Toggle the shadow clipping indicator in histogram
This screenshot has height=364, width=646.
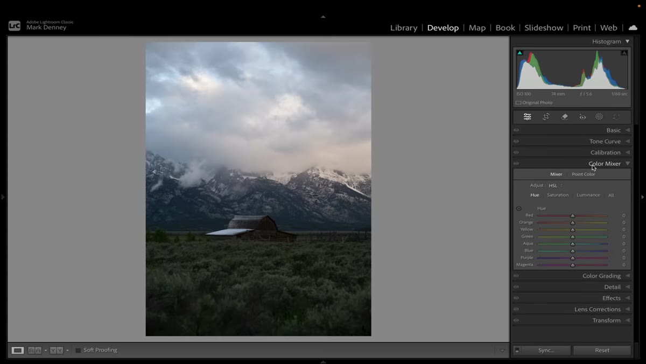tap(519, 53)
